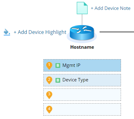Click orange pin marker number 3
Viewport: 134px width, 119px height.
[x=49, y=95]
